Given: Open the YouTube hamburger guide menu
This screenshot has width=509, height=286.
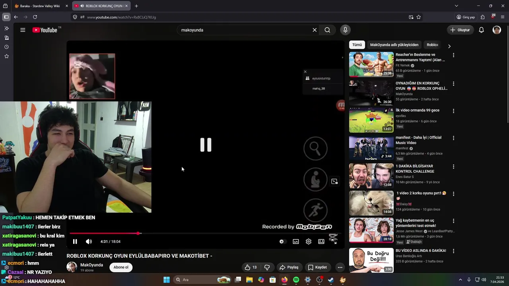Looking at the screenshot, I should point(23,30).
